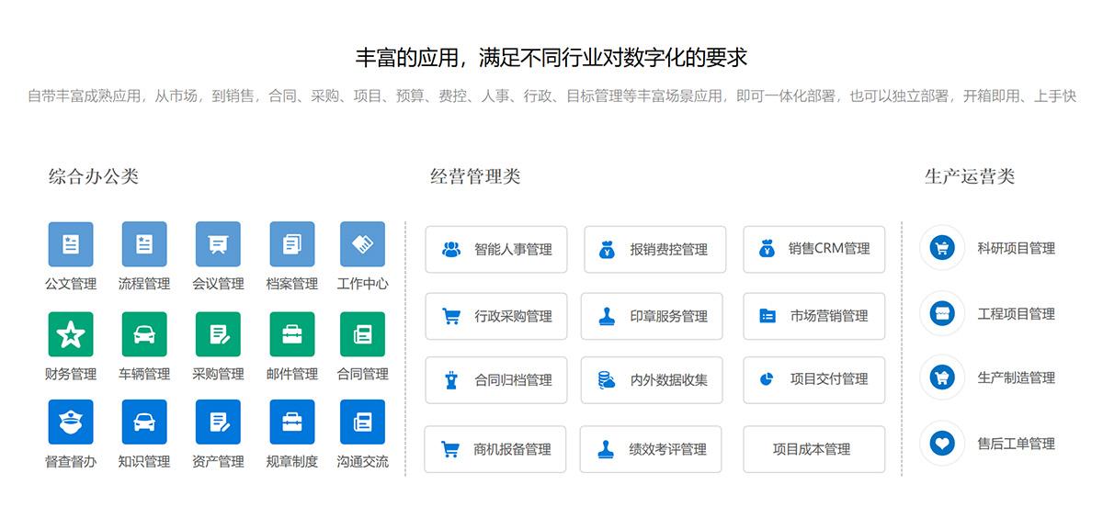The width and height of the screenshot is (1103, 518).
Task: Click the 智能人事管理 button
Action: tap(496, 249)
